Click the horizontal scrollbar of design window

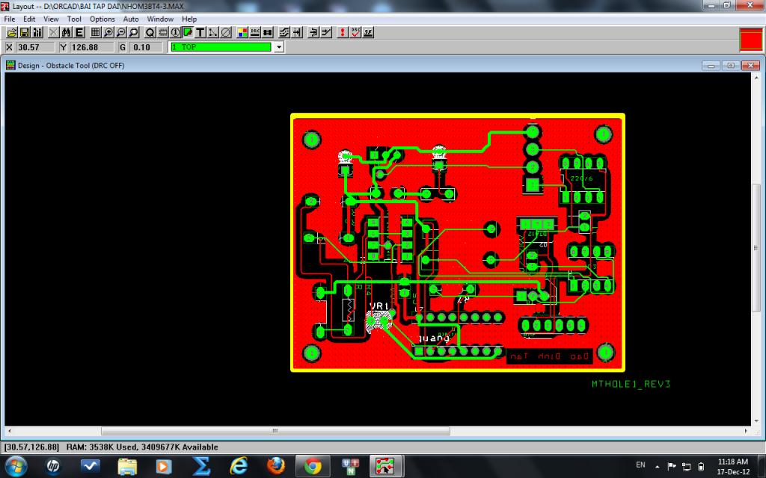click(x=275, y=431)
